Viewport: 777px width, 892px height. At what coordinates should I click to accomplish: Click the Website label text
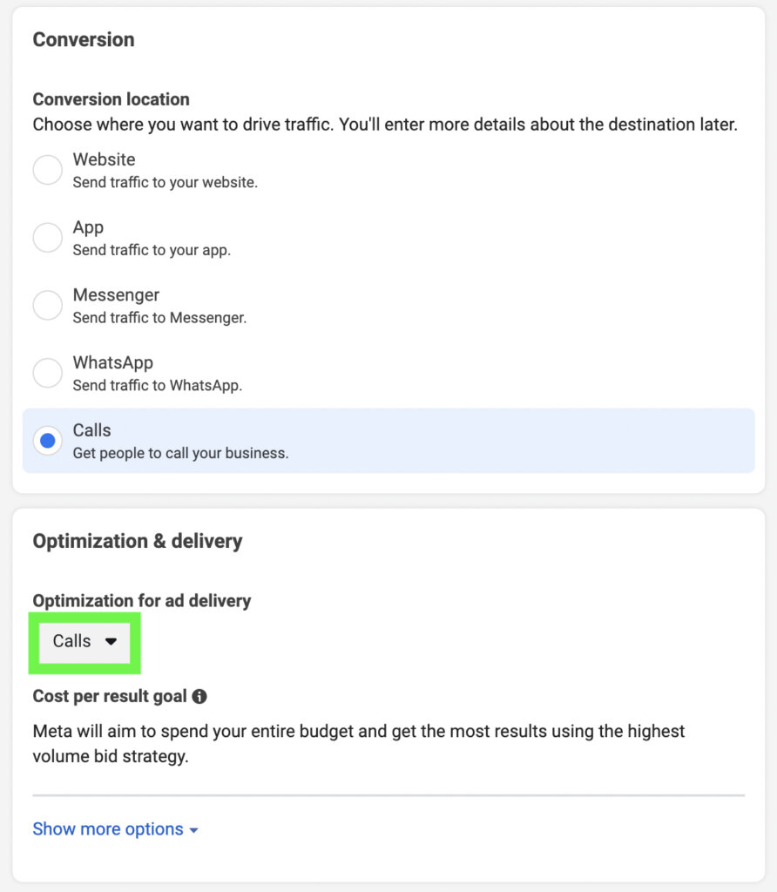(x=103, y=159)
